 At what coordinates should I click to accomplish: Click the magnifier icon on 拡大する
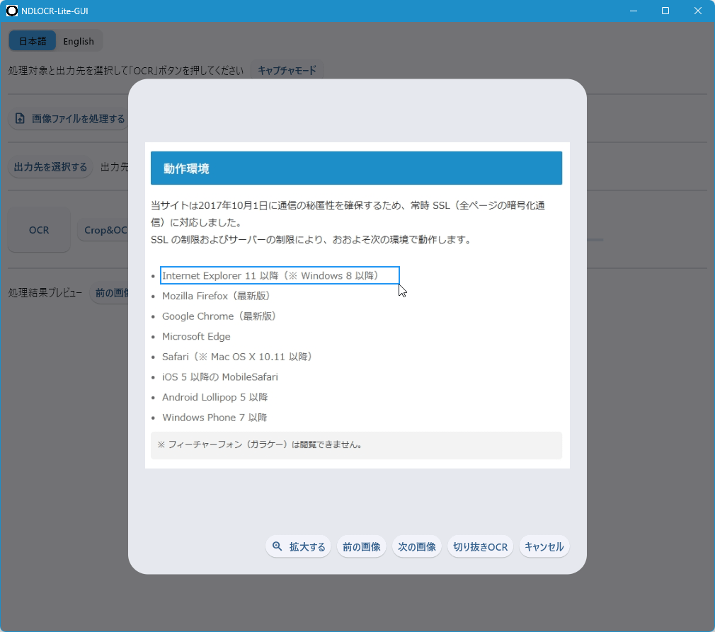click(278, 546)
